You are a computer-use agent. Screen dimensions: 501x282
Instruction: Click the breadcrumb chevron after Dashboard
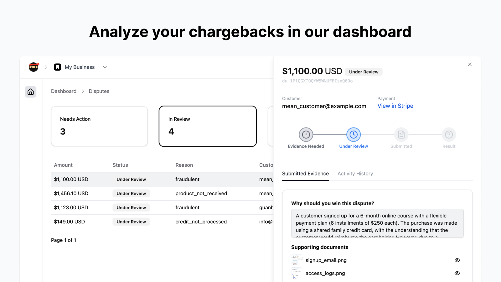(83, 91)
